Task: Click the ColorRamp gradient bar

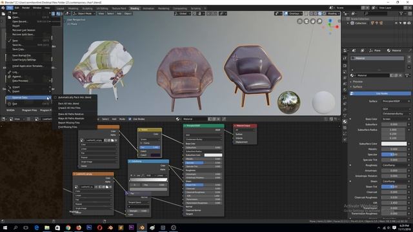Action: point(148,180)
